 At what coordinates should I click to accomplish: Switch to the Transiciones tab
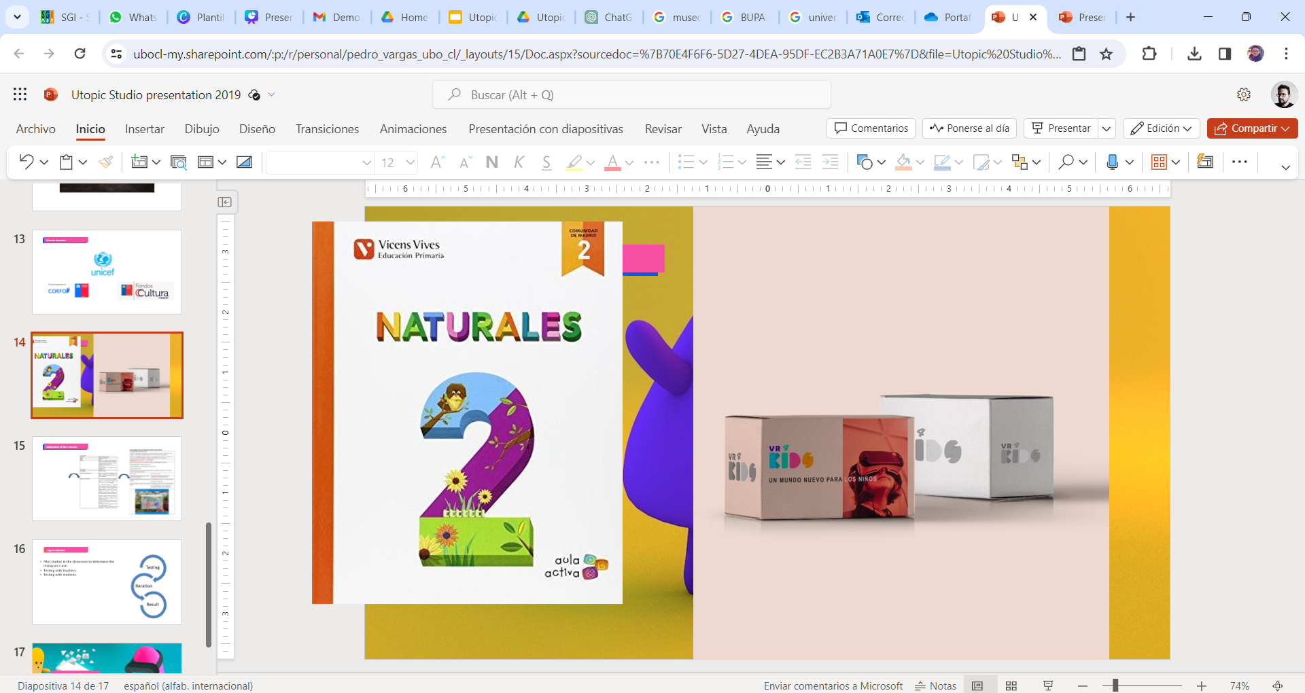pos(327,129)
